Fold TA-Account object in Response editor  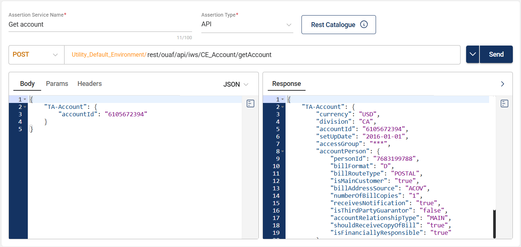pos(282,107)
